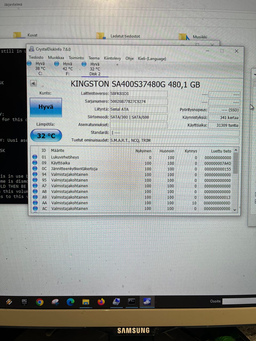Click the SMART list scroll up arrow
Image resolution: width=256 pixels, height=341 pixels.
point(236,150)
